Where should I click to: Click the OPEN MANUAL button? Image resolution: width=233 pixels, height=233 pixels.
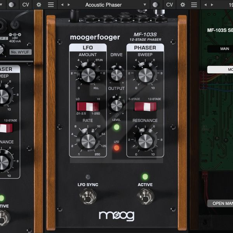click(x=220, y=203)
